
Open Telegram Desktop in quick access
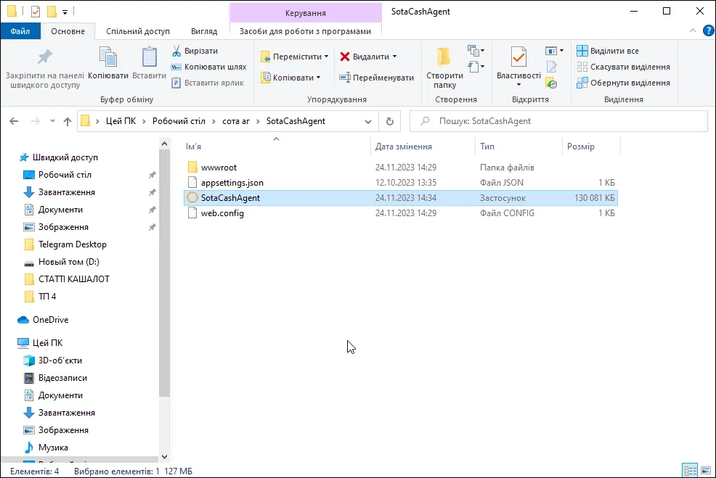click(65, 244)
